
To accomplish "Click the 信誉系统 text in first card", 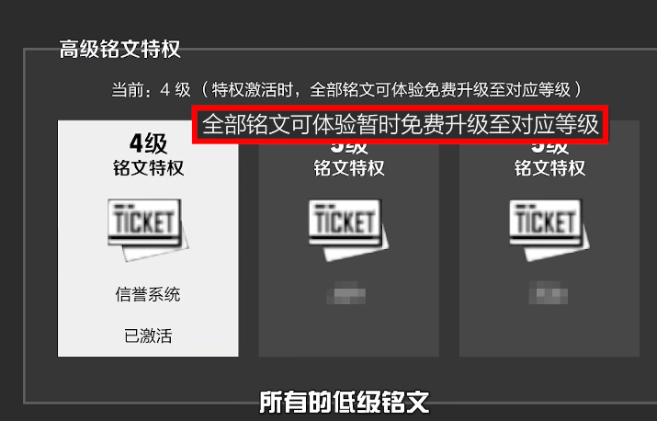I will (148, 294).
